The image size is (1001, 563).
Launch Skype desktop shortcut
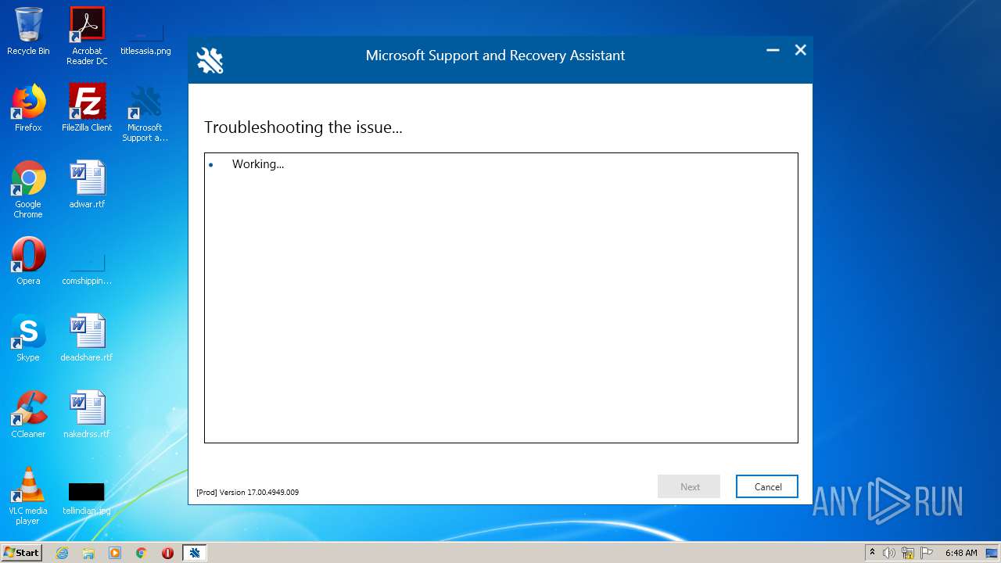coord(28,338)
